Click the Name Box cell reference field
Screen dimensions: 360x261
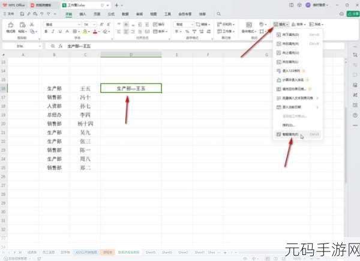point(22,46)
